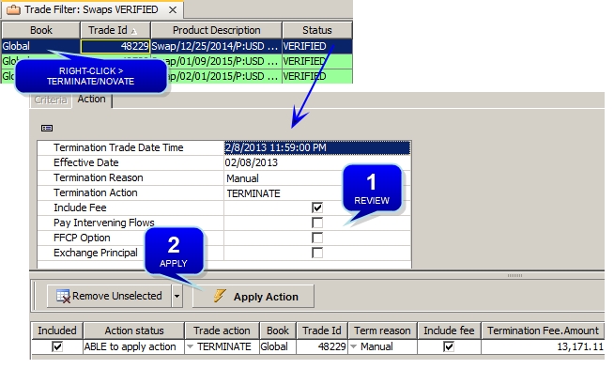Select the Swap/12/25/2014/P:USD product row

tap(217, 46)
